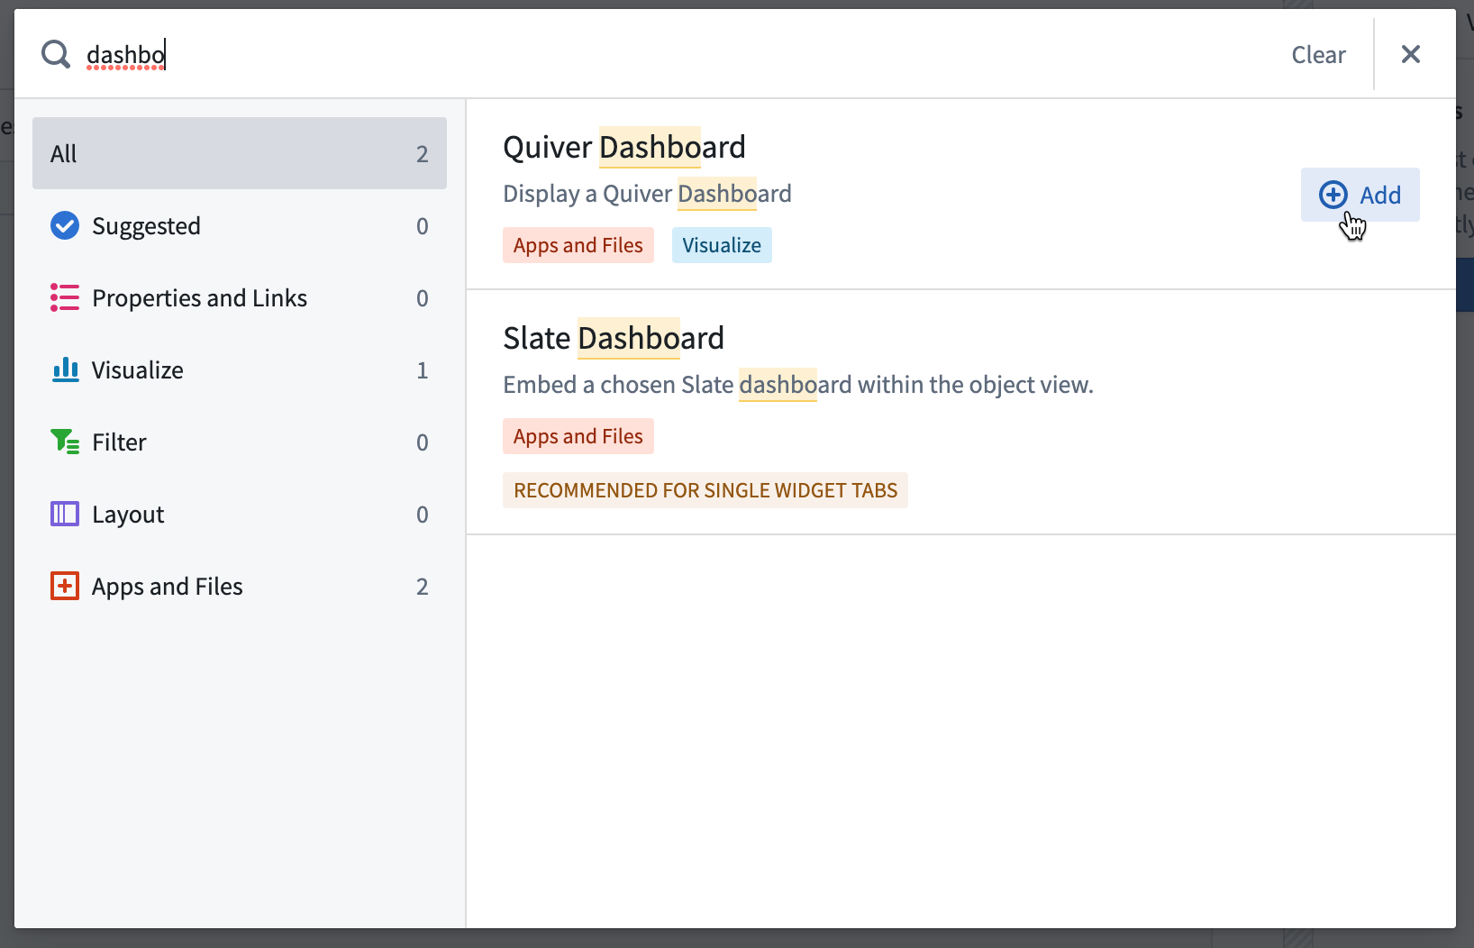Open the Apps and Files category
The image size is (1474, 948).
point(240,586)
